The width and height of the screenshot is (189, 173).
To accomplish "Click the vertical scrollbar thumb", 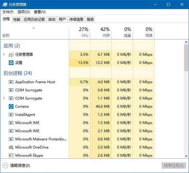I will click(186, 58).
